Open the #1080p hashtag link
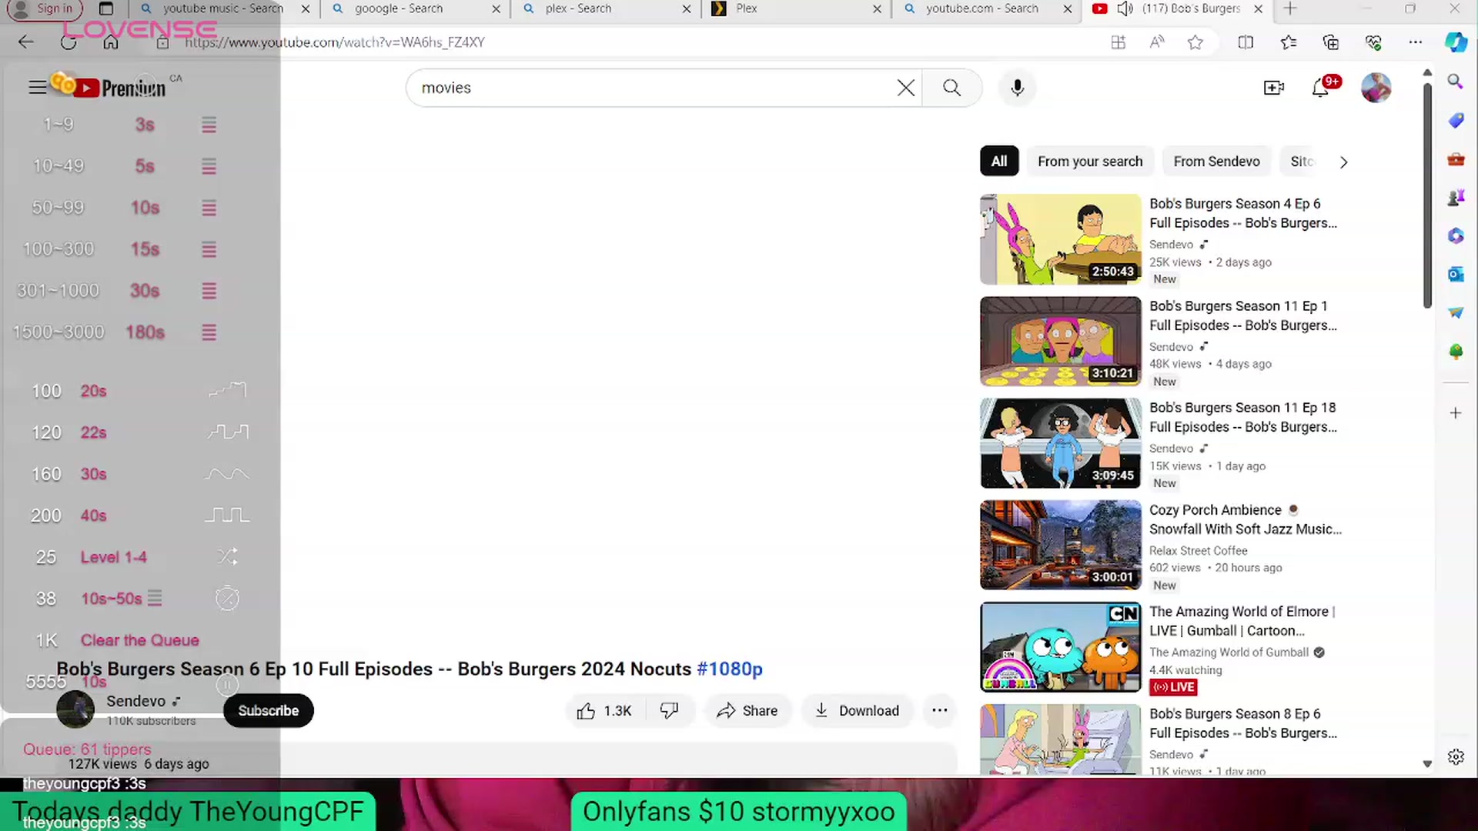1478x831 pixels. click(730, 669)
